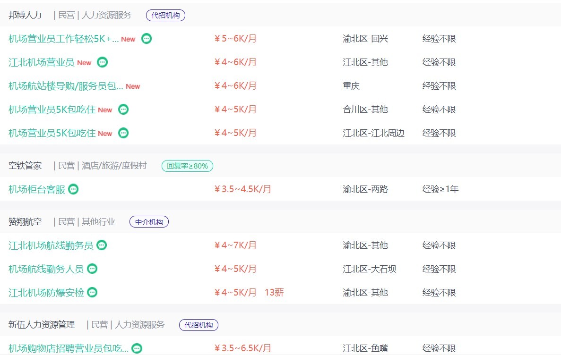Click chat icon beside 江北机场营业员
This screenshot has width=561, height=355.
tap(102, 62)
